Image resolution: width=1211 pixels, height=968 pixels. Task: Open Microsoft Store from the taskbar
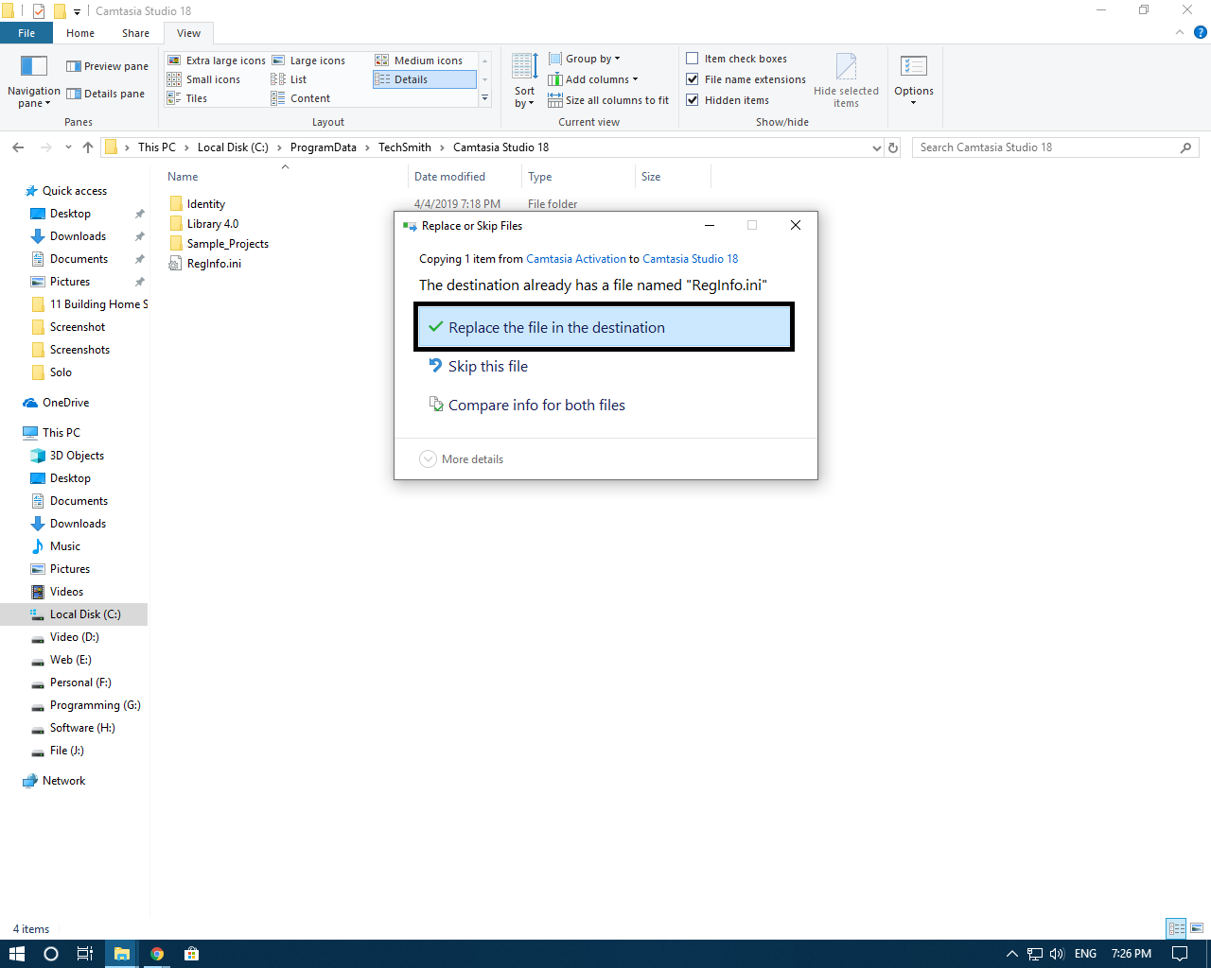coord(192,954)
